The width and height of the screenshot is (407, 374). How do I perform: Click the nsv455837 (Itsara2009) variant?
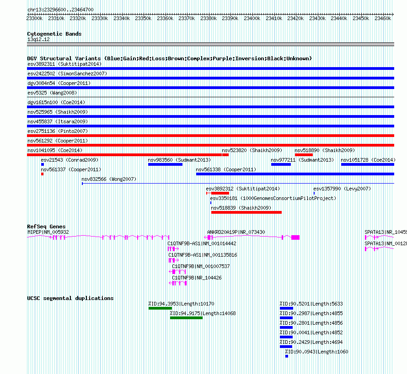[210, 126]
